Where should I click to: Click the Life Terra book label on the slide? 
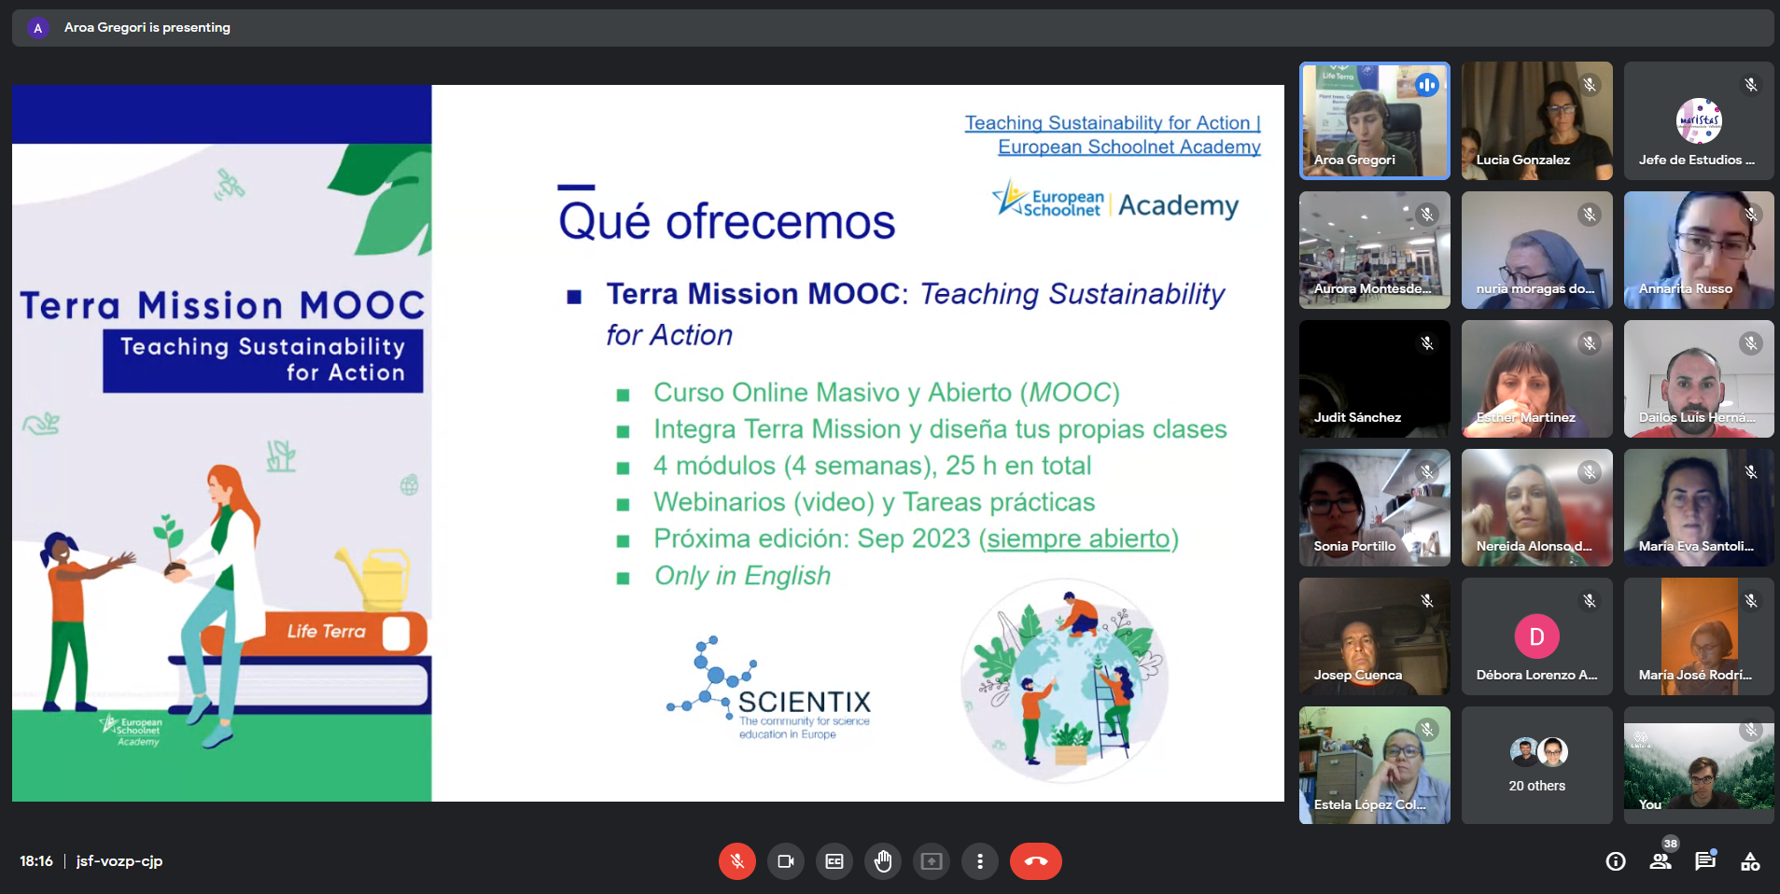pos(326,632)
